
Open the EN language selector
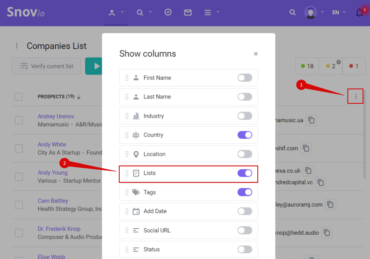[x=339, y=12]
